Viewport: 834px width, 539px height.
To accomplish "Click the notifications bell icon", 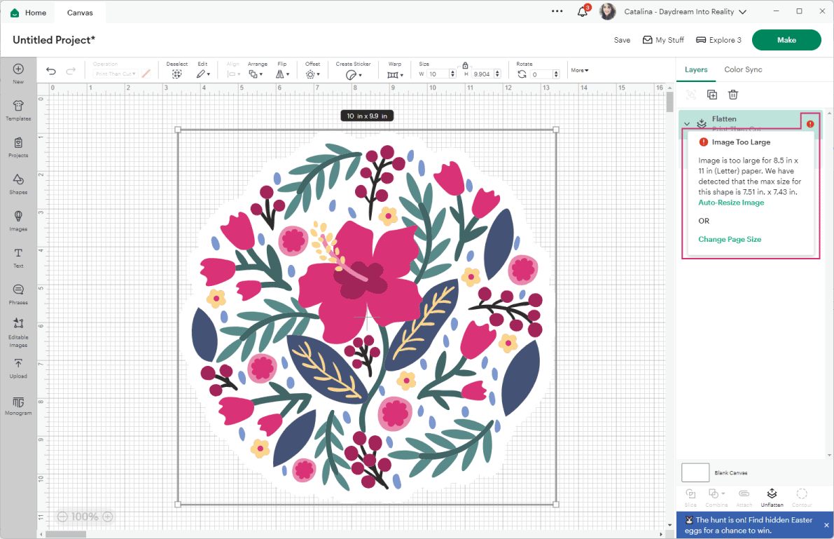I will [582, 11].
